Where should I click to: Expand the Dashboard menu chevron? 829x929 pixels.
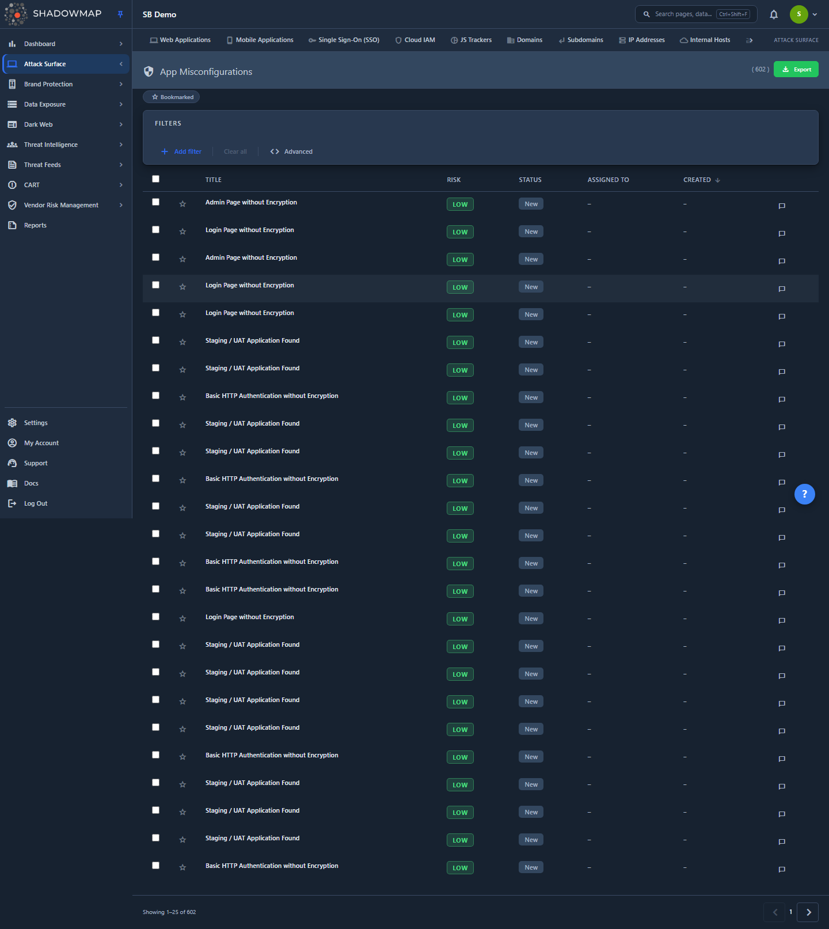(x=121, y=44)
